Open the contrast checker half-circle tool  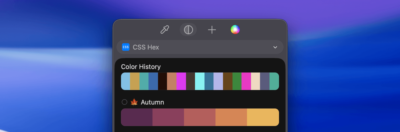(x=188, y=30)
